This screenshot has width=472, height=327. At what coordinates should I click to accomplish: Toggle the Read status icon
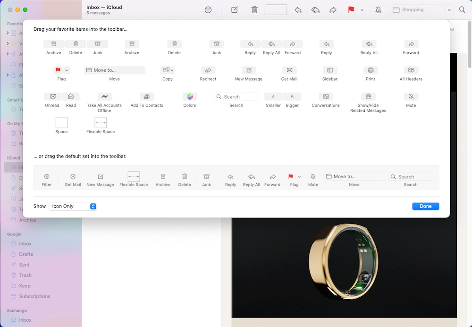pyautogui.click(x=71, y=96)
